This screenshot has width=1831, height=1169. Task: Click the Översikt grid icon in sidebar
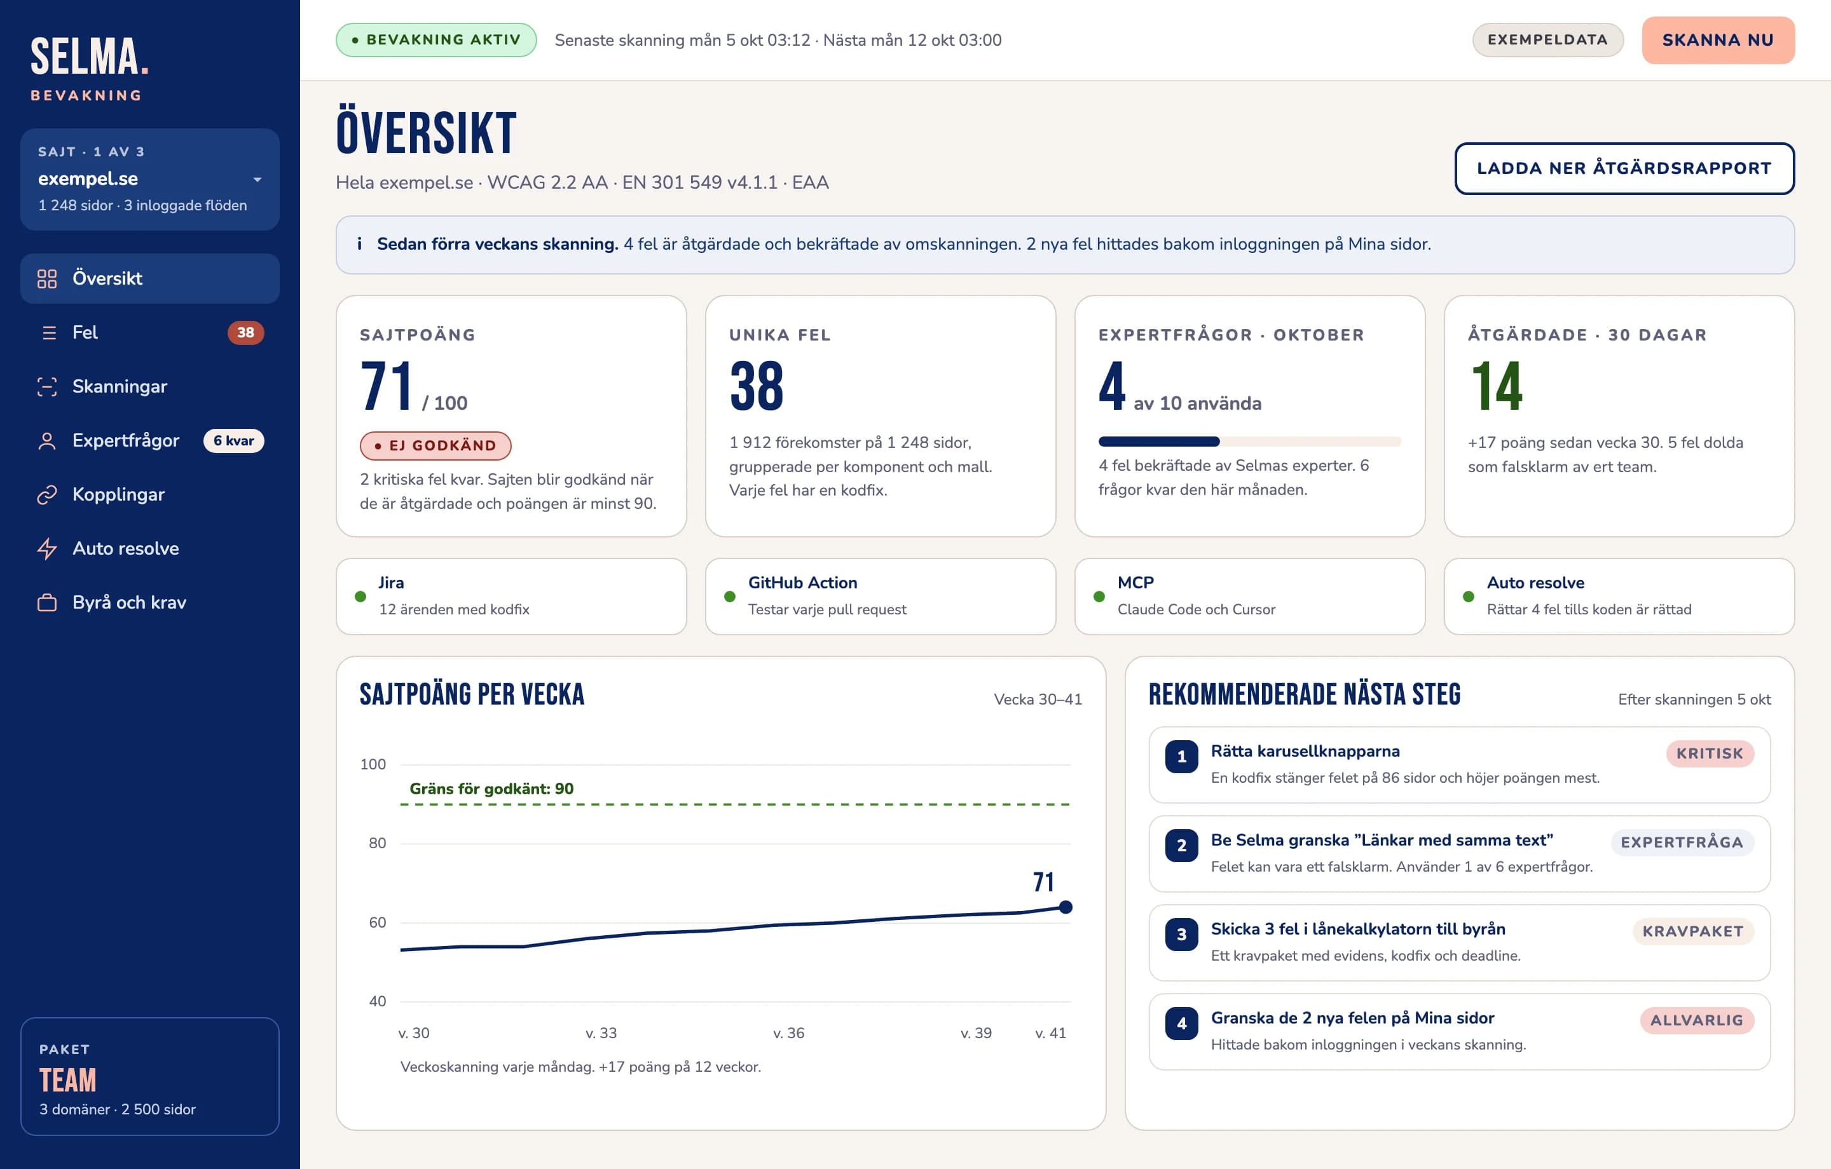[x=47, y=279]
